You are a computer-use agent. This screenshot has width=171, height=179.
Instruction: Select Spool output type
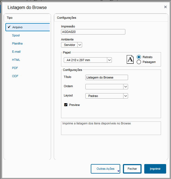click(16, 35)
